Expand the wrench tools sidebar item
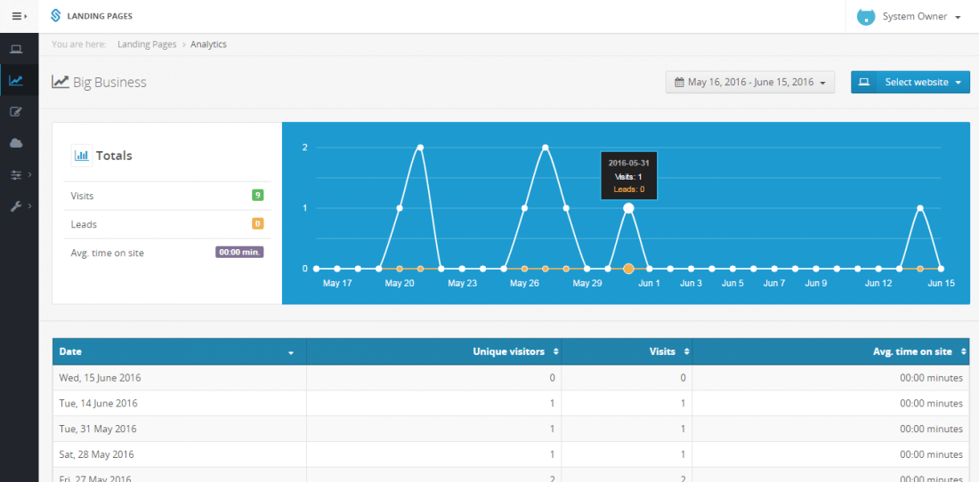Screen dimensions: 979x482 (x=18, y=206)
